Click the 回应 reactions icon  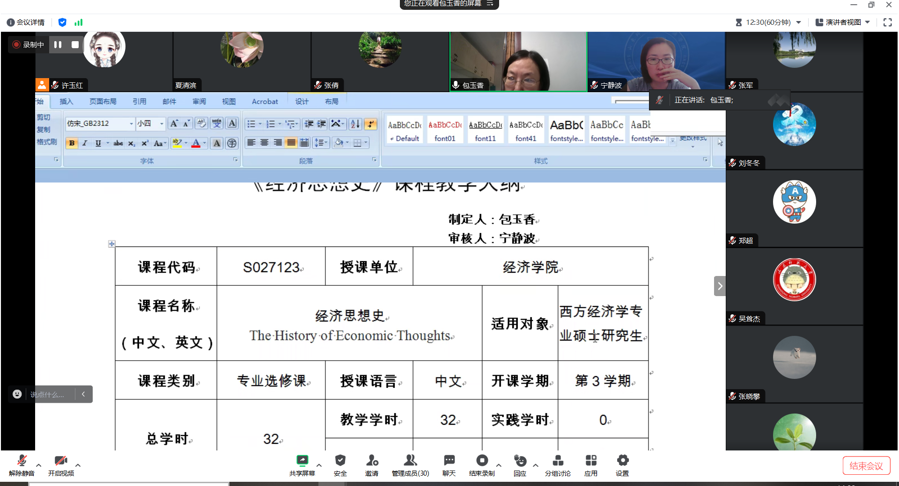[520, 461]
